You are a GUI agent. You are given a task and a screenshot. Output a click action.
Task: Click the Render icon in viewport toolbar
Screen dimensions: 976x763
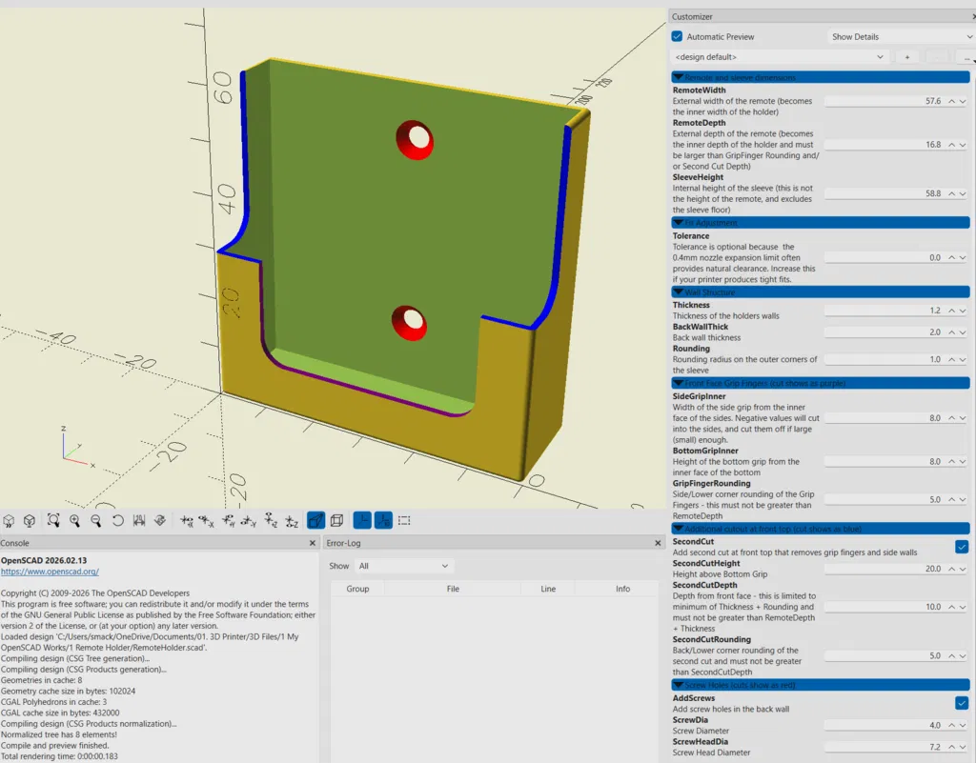point(30,520)
